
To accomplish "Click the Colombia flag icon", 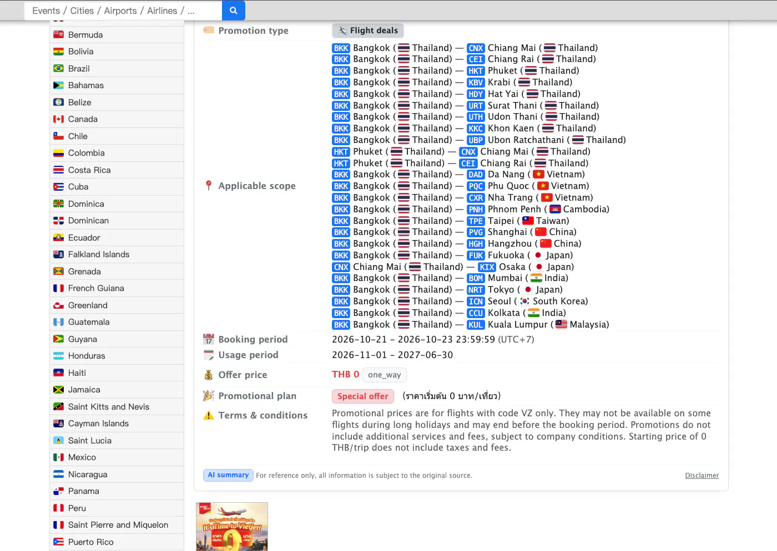I will click(x=58, y=153).
